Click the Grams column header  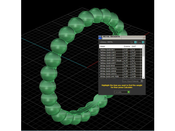coord(127,46)
